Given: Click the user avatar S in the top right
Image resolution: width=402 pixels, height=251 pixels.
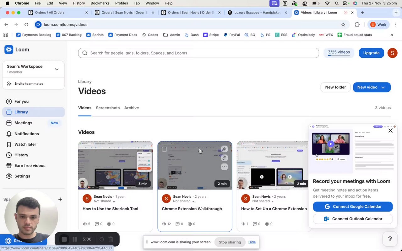Looking at the screenshot, I should pos(392,53).
